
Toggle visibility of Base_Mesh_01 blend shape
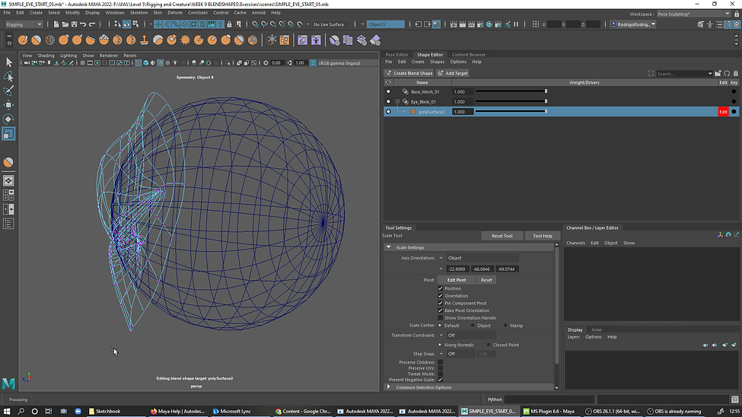click(389, 92)
